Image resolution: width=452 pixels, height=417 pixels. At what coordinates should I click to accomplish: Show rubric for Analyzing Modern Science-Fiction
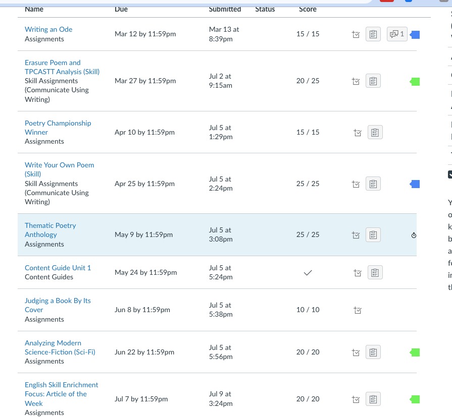373,352
